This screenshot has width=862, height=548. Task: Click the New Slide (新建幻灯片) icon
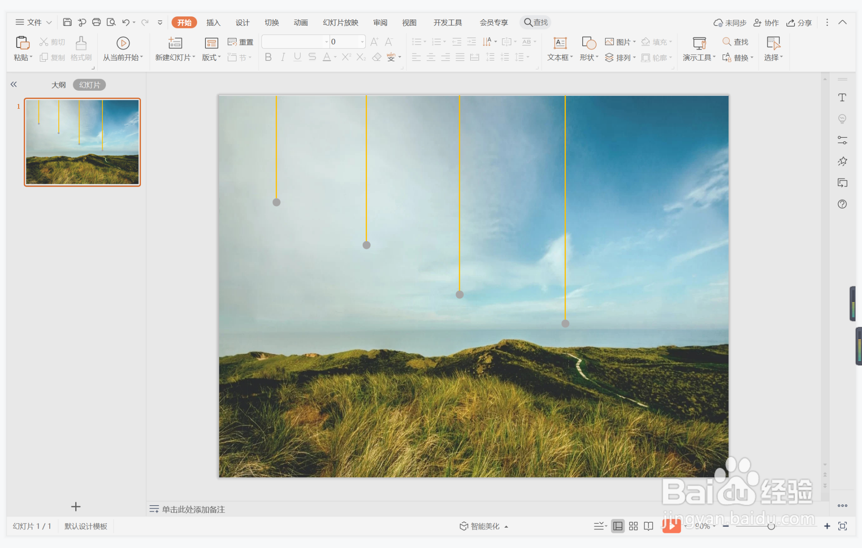[175, 43]
